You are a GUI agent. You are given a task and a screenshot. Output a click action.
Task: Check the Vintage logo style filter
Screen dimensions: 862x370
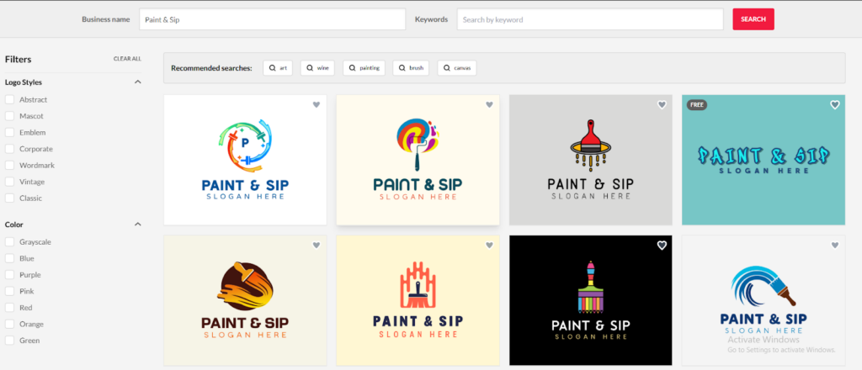coord(9,182)
